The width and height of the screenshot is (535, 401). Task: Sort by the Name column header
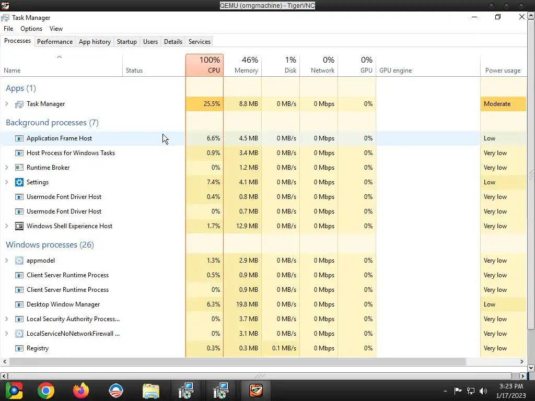coord(62,65)
